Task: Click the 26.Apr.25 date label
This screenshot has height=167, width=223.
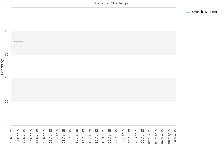Action: [130, 136]
